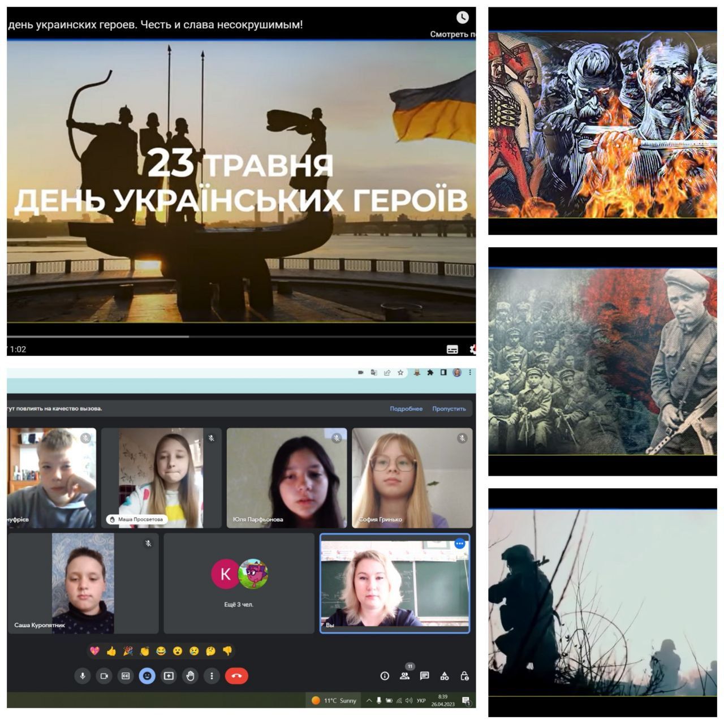Bookmark the page with the star icon

400,373
